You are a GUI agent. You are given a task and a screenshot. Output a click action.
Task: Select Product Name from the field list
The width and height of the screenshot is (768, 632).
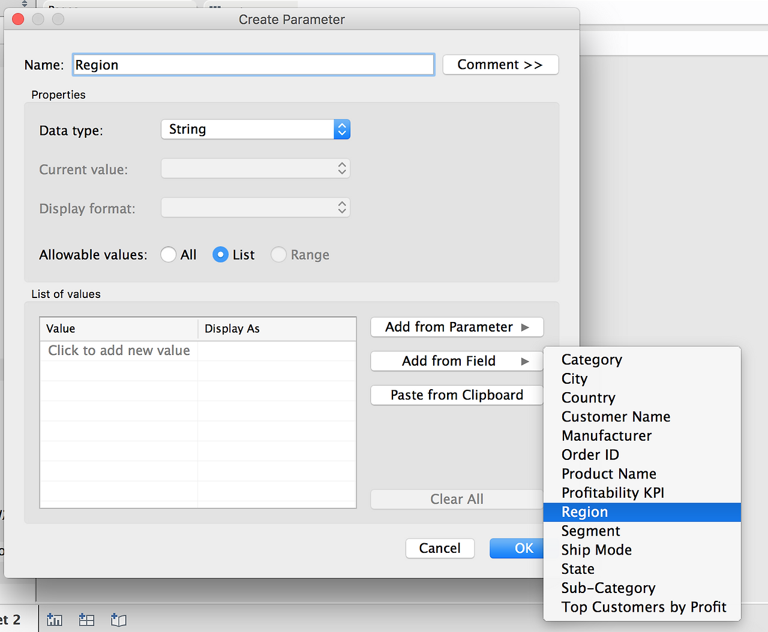coord(642,474)
